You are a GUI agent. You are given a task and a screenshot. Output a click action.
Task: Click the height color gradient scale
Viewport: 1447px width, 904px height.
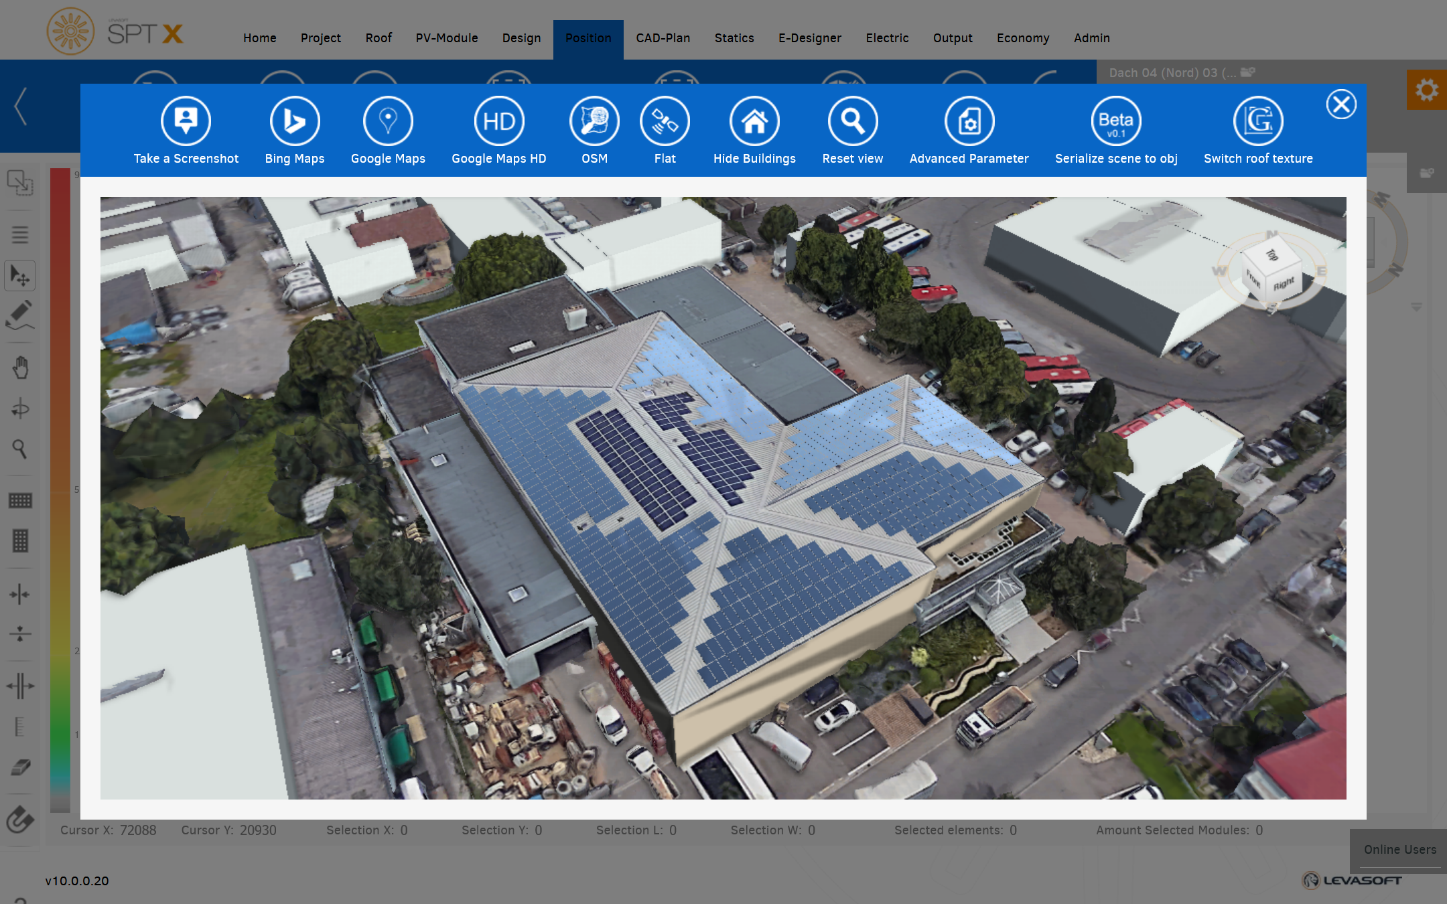(60, 489)
